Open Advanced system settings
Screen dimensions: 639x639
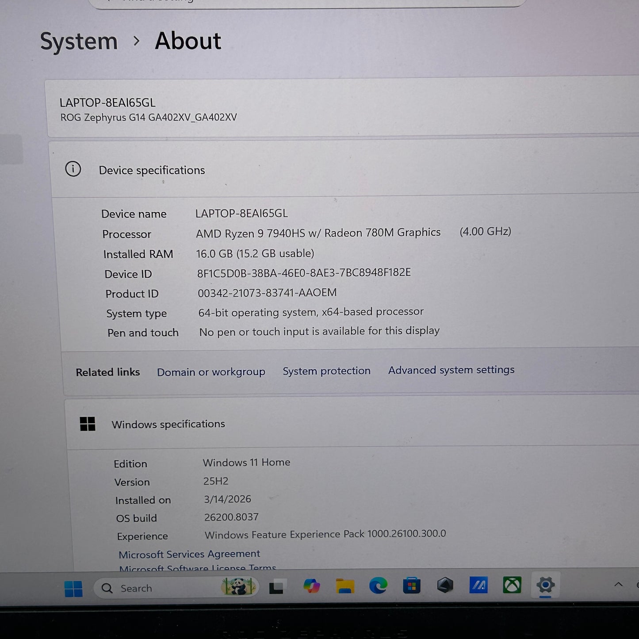pyautogui.click(x=451, y=370)
